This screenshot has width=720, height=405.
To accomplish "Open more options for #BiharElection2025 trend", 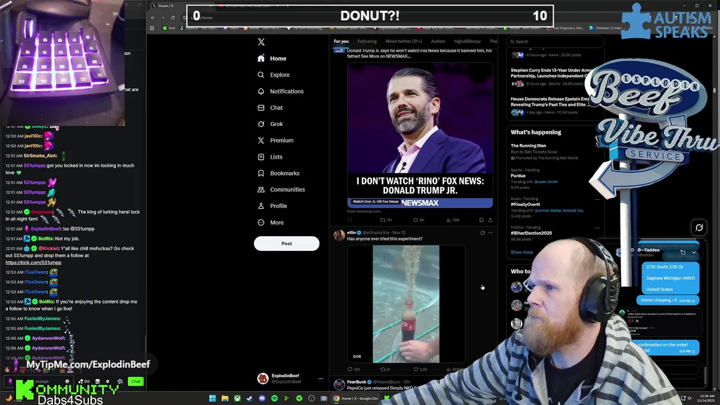I will click(597, 228).
